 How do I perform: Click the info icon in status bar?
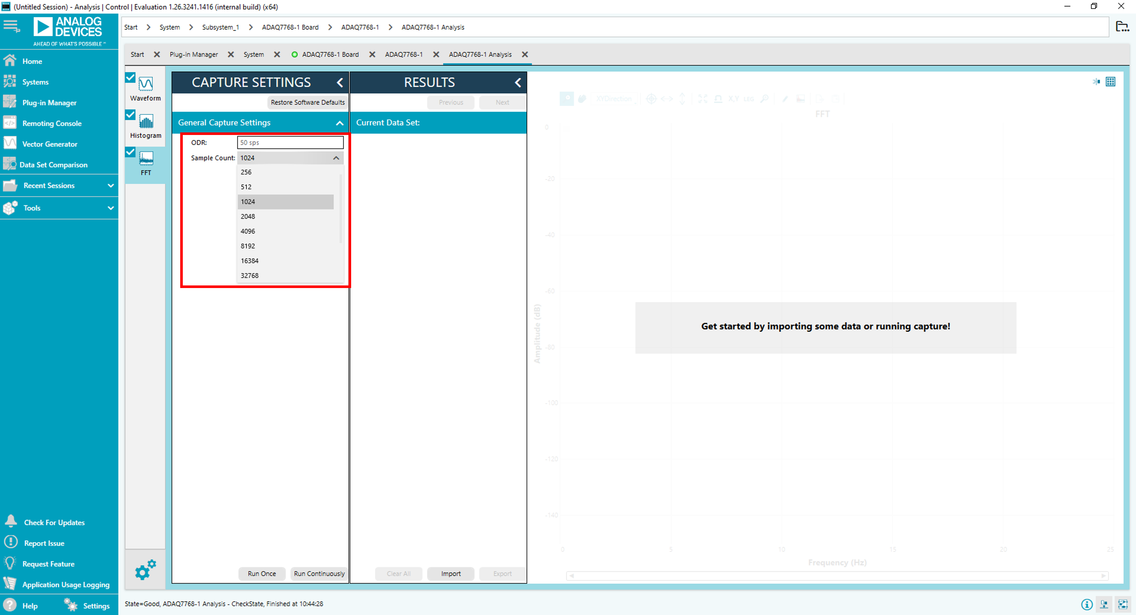(x=1087, y=604)
